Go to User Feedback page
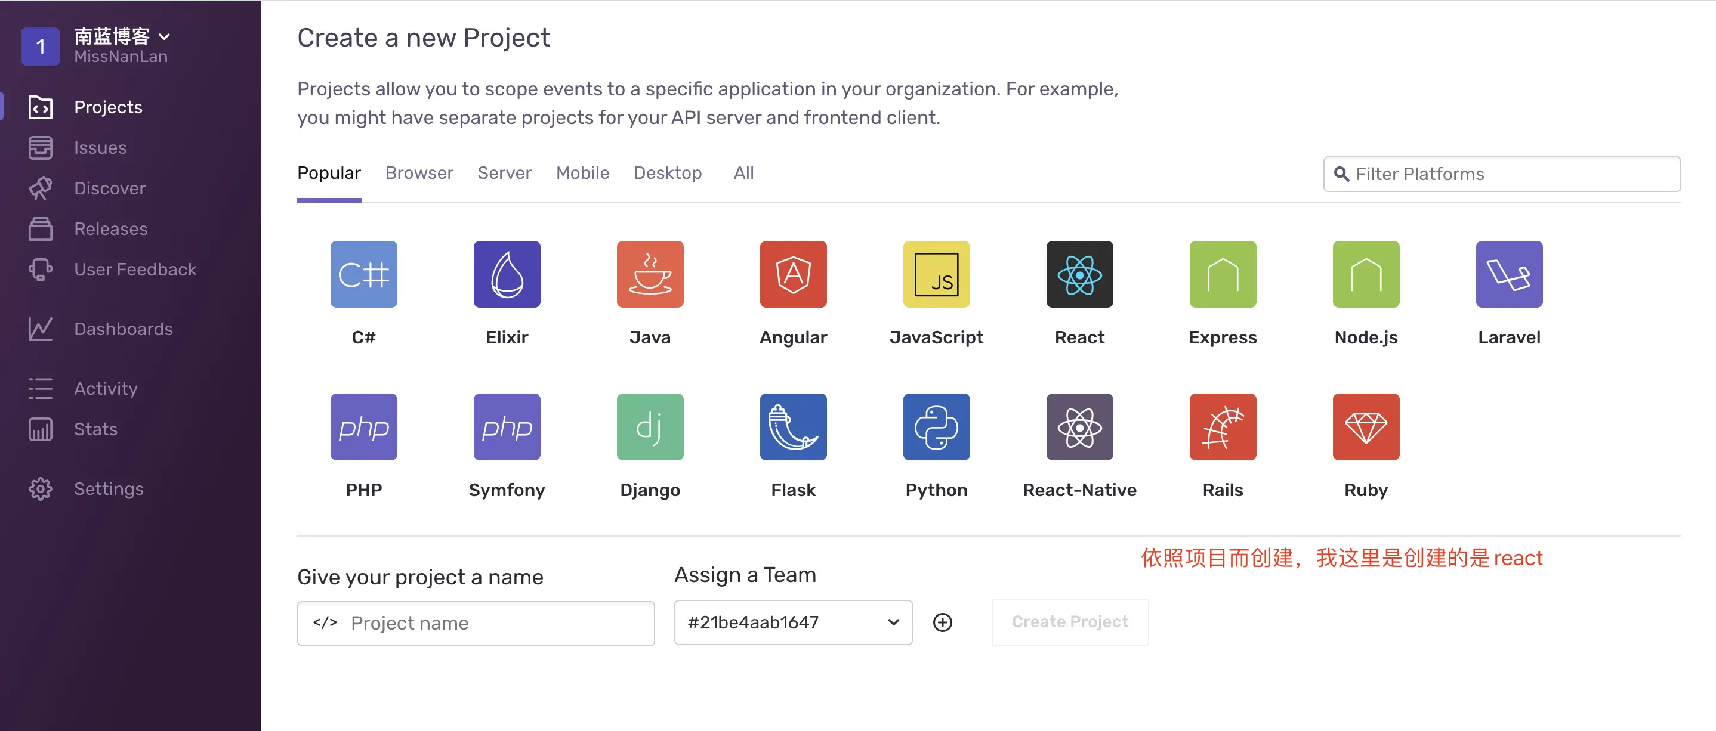This screenshot has height=731, width=1716. click(x=135, y=270)
